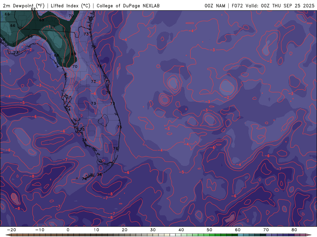Click the 0 label on the color scale
This screenshot has width=317, height=237.
[68, 230]
